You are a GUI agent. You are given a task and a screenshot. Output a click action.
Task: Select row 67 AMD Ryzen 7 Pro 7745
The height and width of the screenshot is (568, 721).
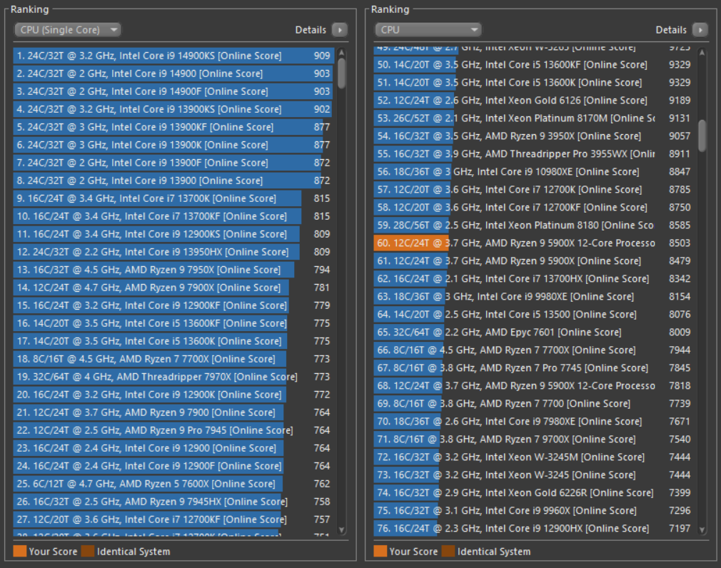[x=534, y=368]
